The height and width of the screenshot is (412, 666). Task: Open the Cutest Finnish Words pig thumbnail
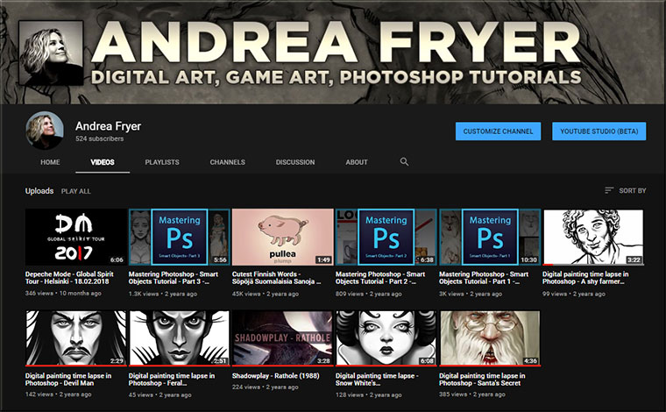point(283,237)
